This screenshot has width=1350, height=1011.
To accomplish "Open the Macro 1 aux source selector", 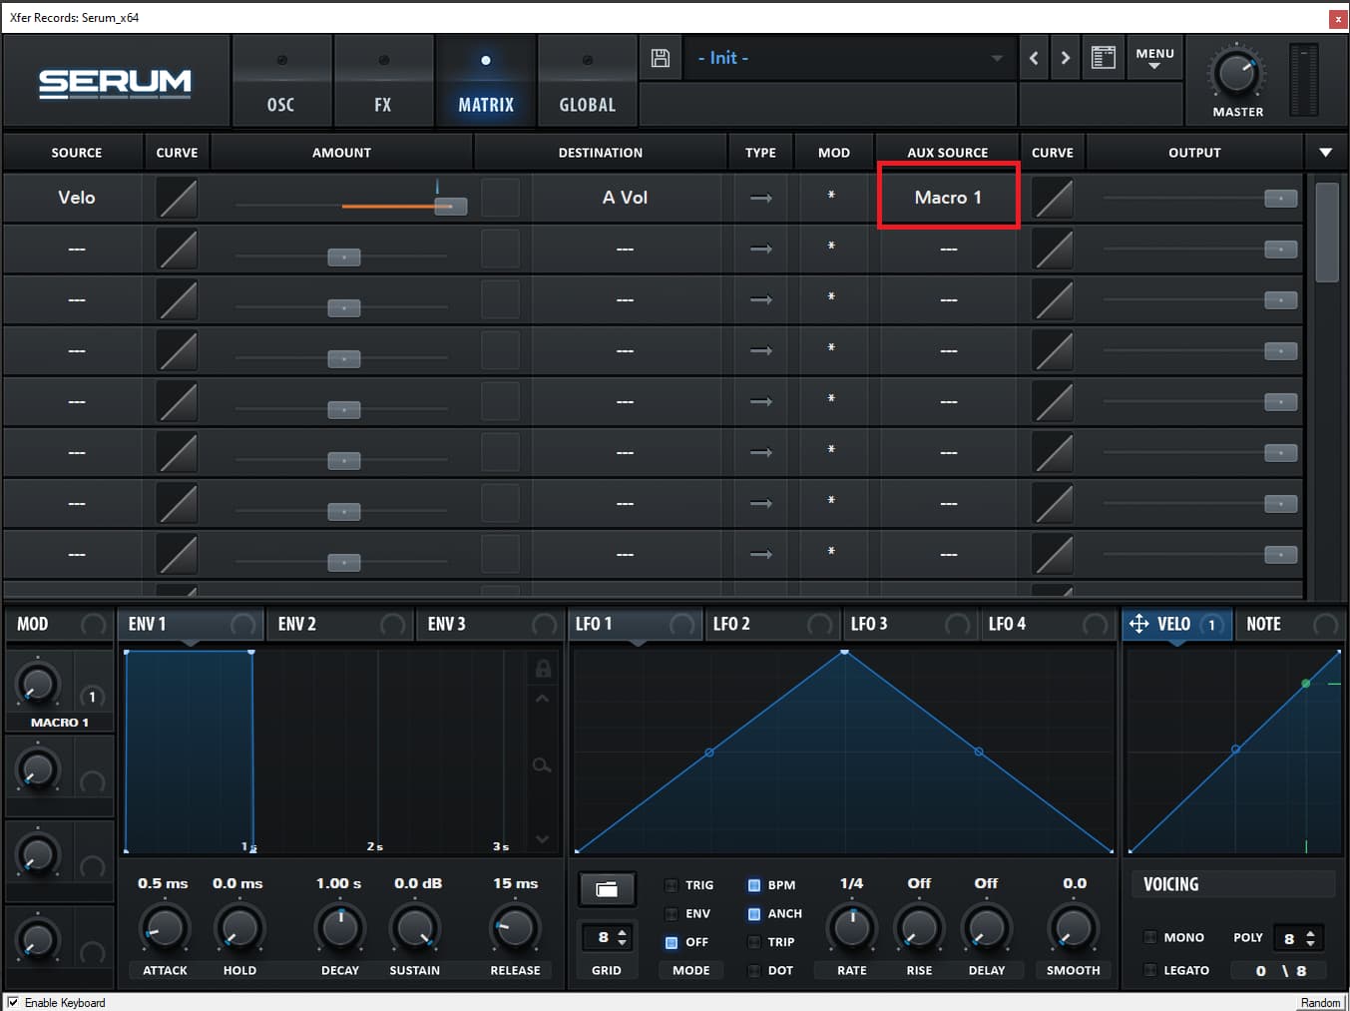I will [x=948, y=198].
